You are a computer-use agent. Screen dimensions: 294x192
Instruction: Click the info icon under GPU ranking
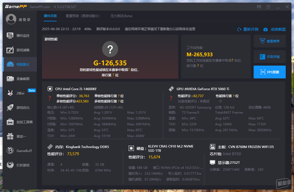[x=220, y=101]
